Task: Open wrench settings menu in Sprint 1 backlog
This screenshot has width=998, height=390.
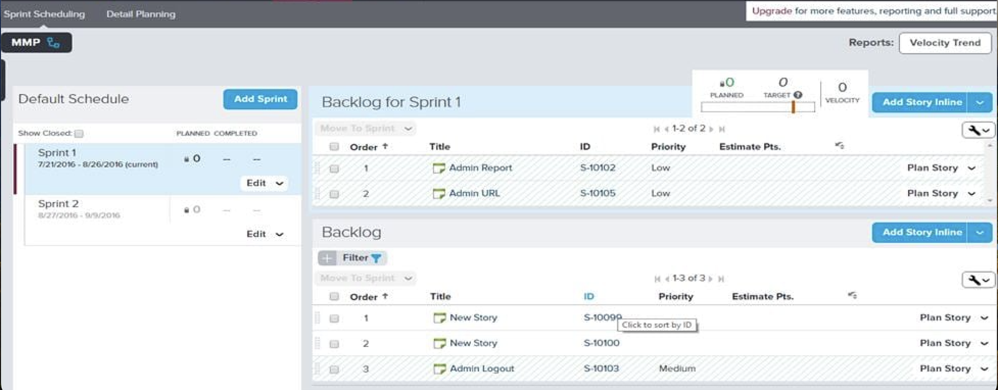Action: click(x=977, y=130)
